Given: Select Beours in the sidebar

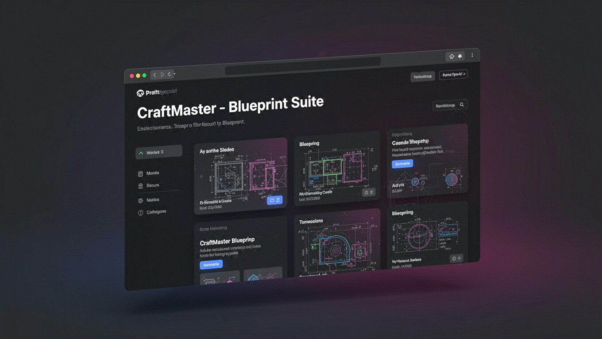Looking at the screenshot, I should (x=153, y=185).
